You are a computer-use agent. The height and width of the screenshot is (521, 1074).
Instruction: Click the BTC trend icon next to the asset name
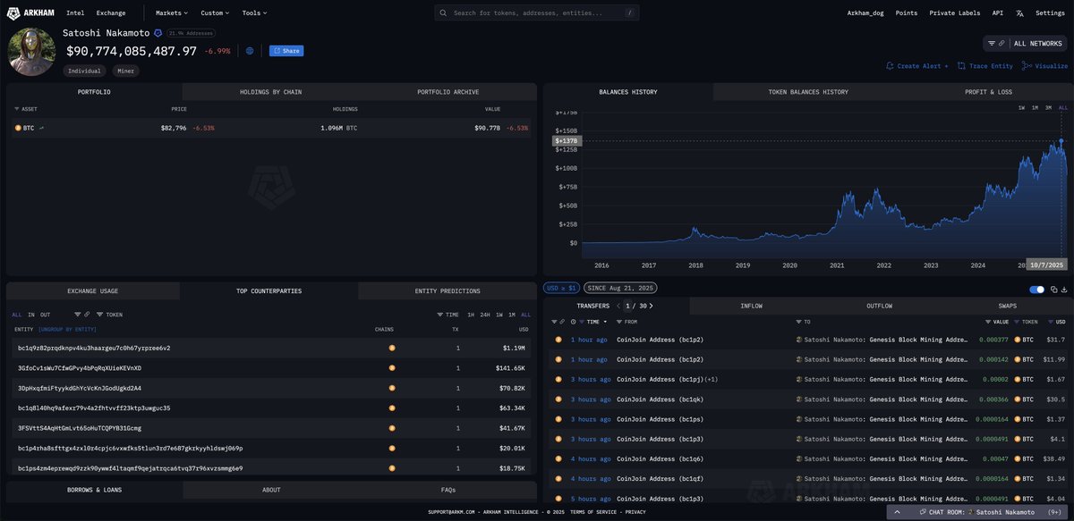tap(42, 128)
